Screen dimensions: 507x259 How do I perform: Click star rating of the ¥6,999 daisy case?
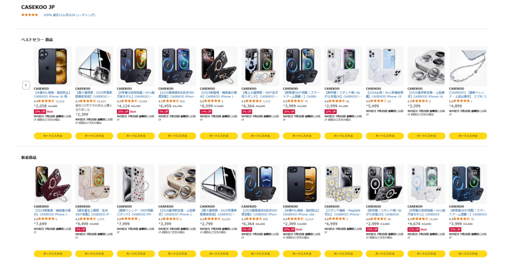(336, 219)
